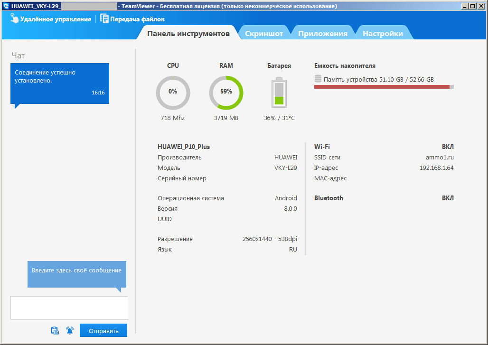This screenshot has height=345, width=488.
Task: Click the clipboard paste icon in chat
Action: (55, 330)
